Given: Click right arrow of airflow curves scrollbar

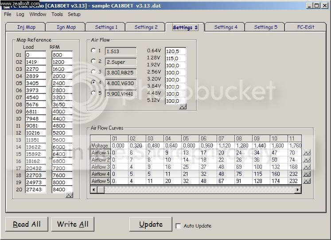Looking at the screenshot, I should (x=298, y=190).
